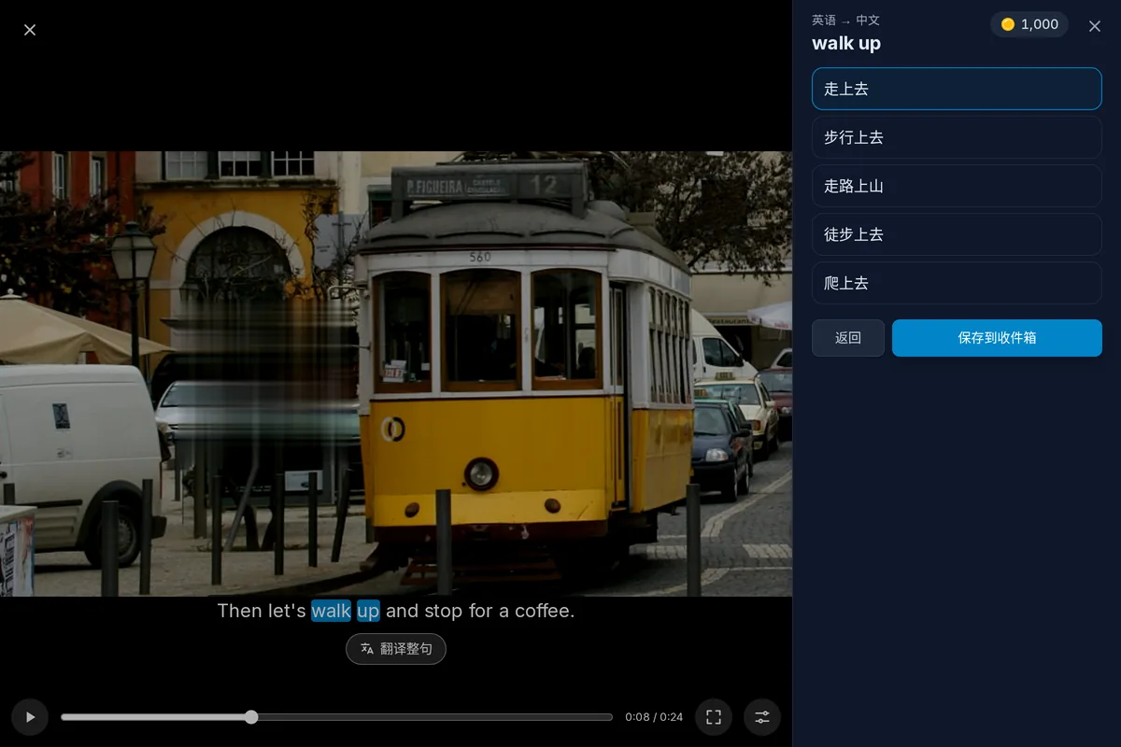Select the option 徒步上去
The height and width of the screenshot is (747, 1121).
[957, 234]
